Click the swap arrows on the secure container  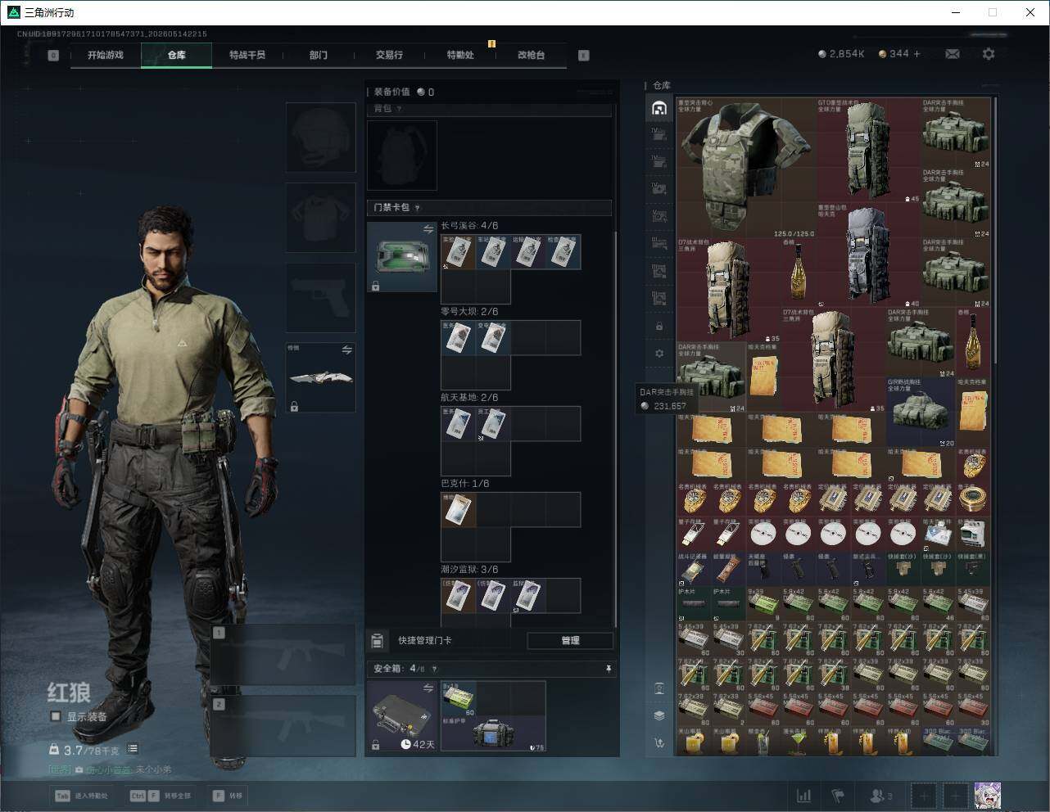tap(428, 689)
